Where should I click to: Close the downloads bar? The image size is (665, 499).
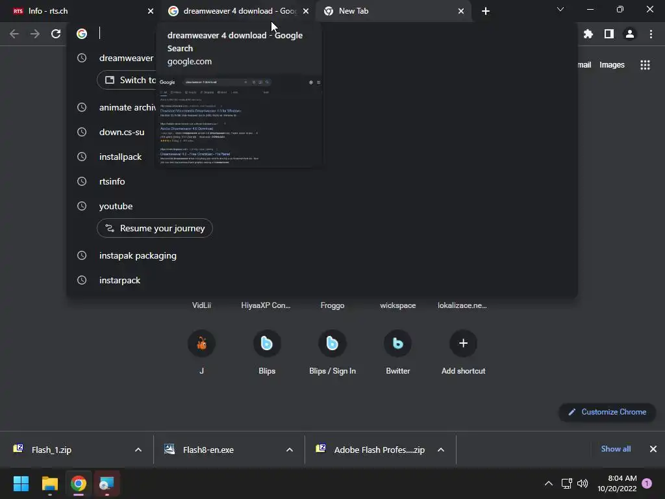point(653,449)
